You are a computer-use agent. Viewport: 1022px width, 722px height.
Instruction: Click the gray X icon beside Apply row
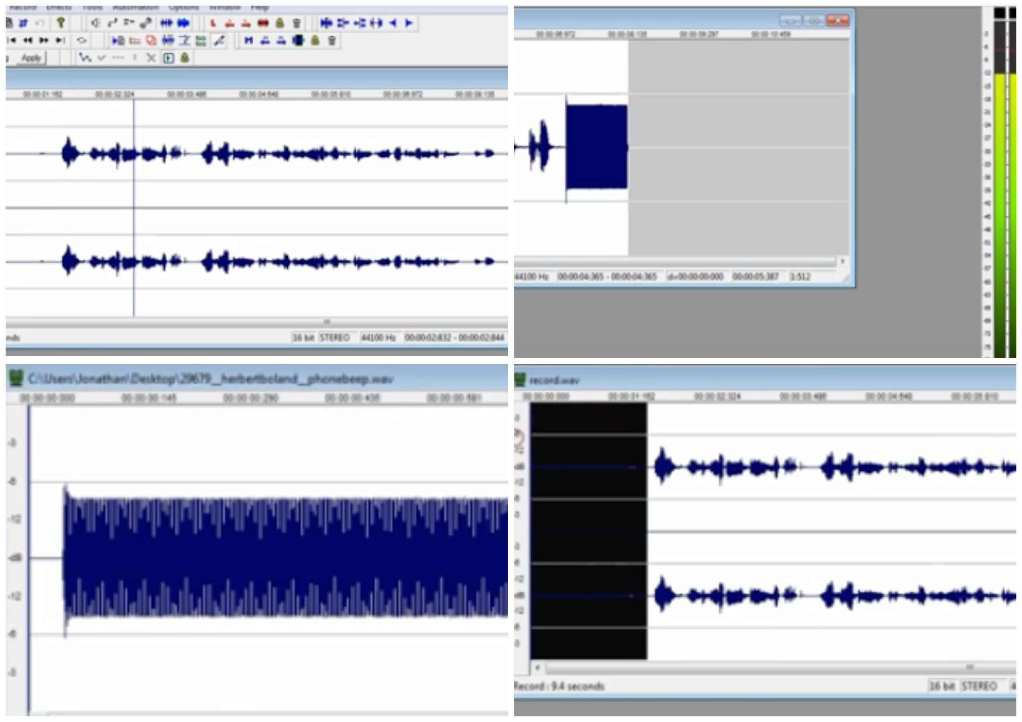click(151, 58)
